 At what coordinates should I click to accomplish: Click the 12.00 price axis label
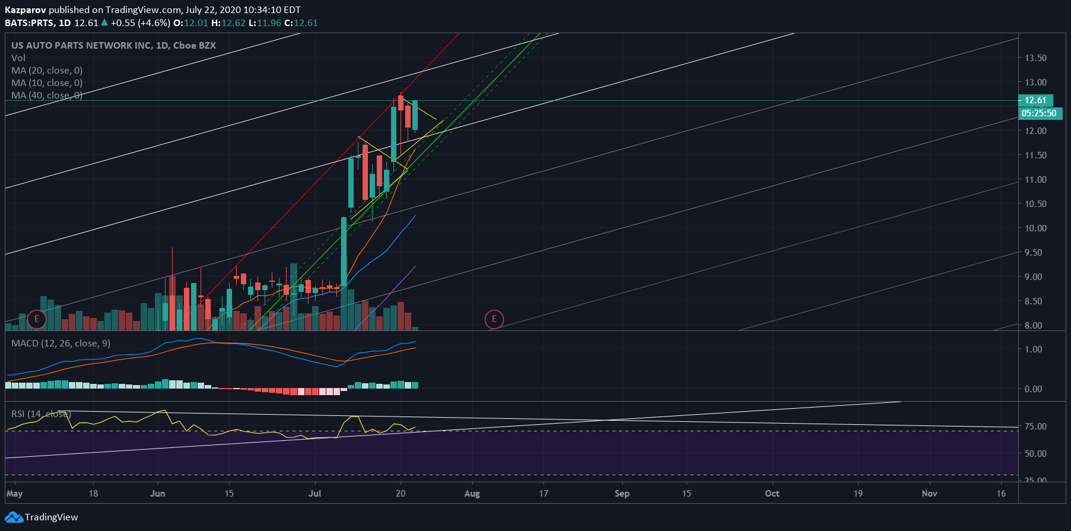[x=1036, y=131]
